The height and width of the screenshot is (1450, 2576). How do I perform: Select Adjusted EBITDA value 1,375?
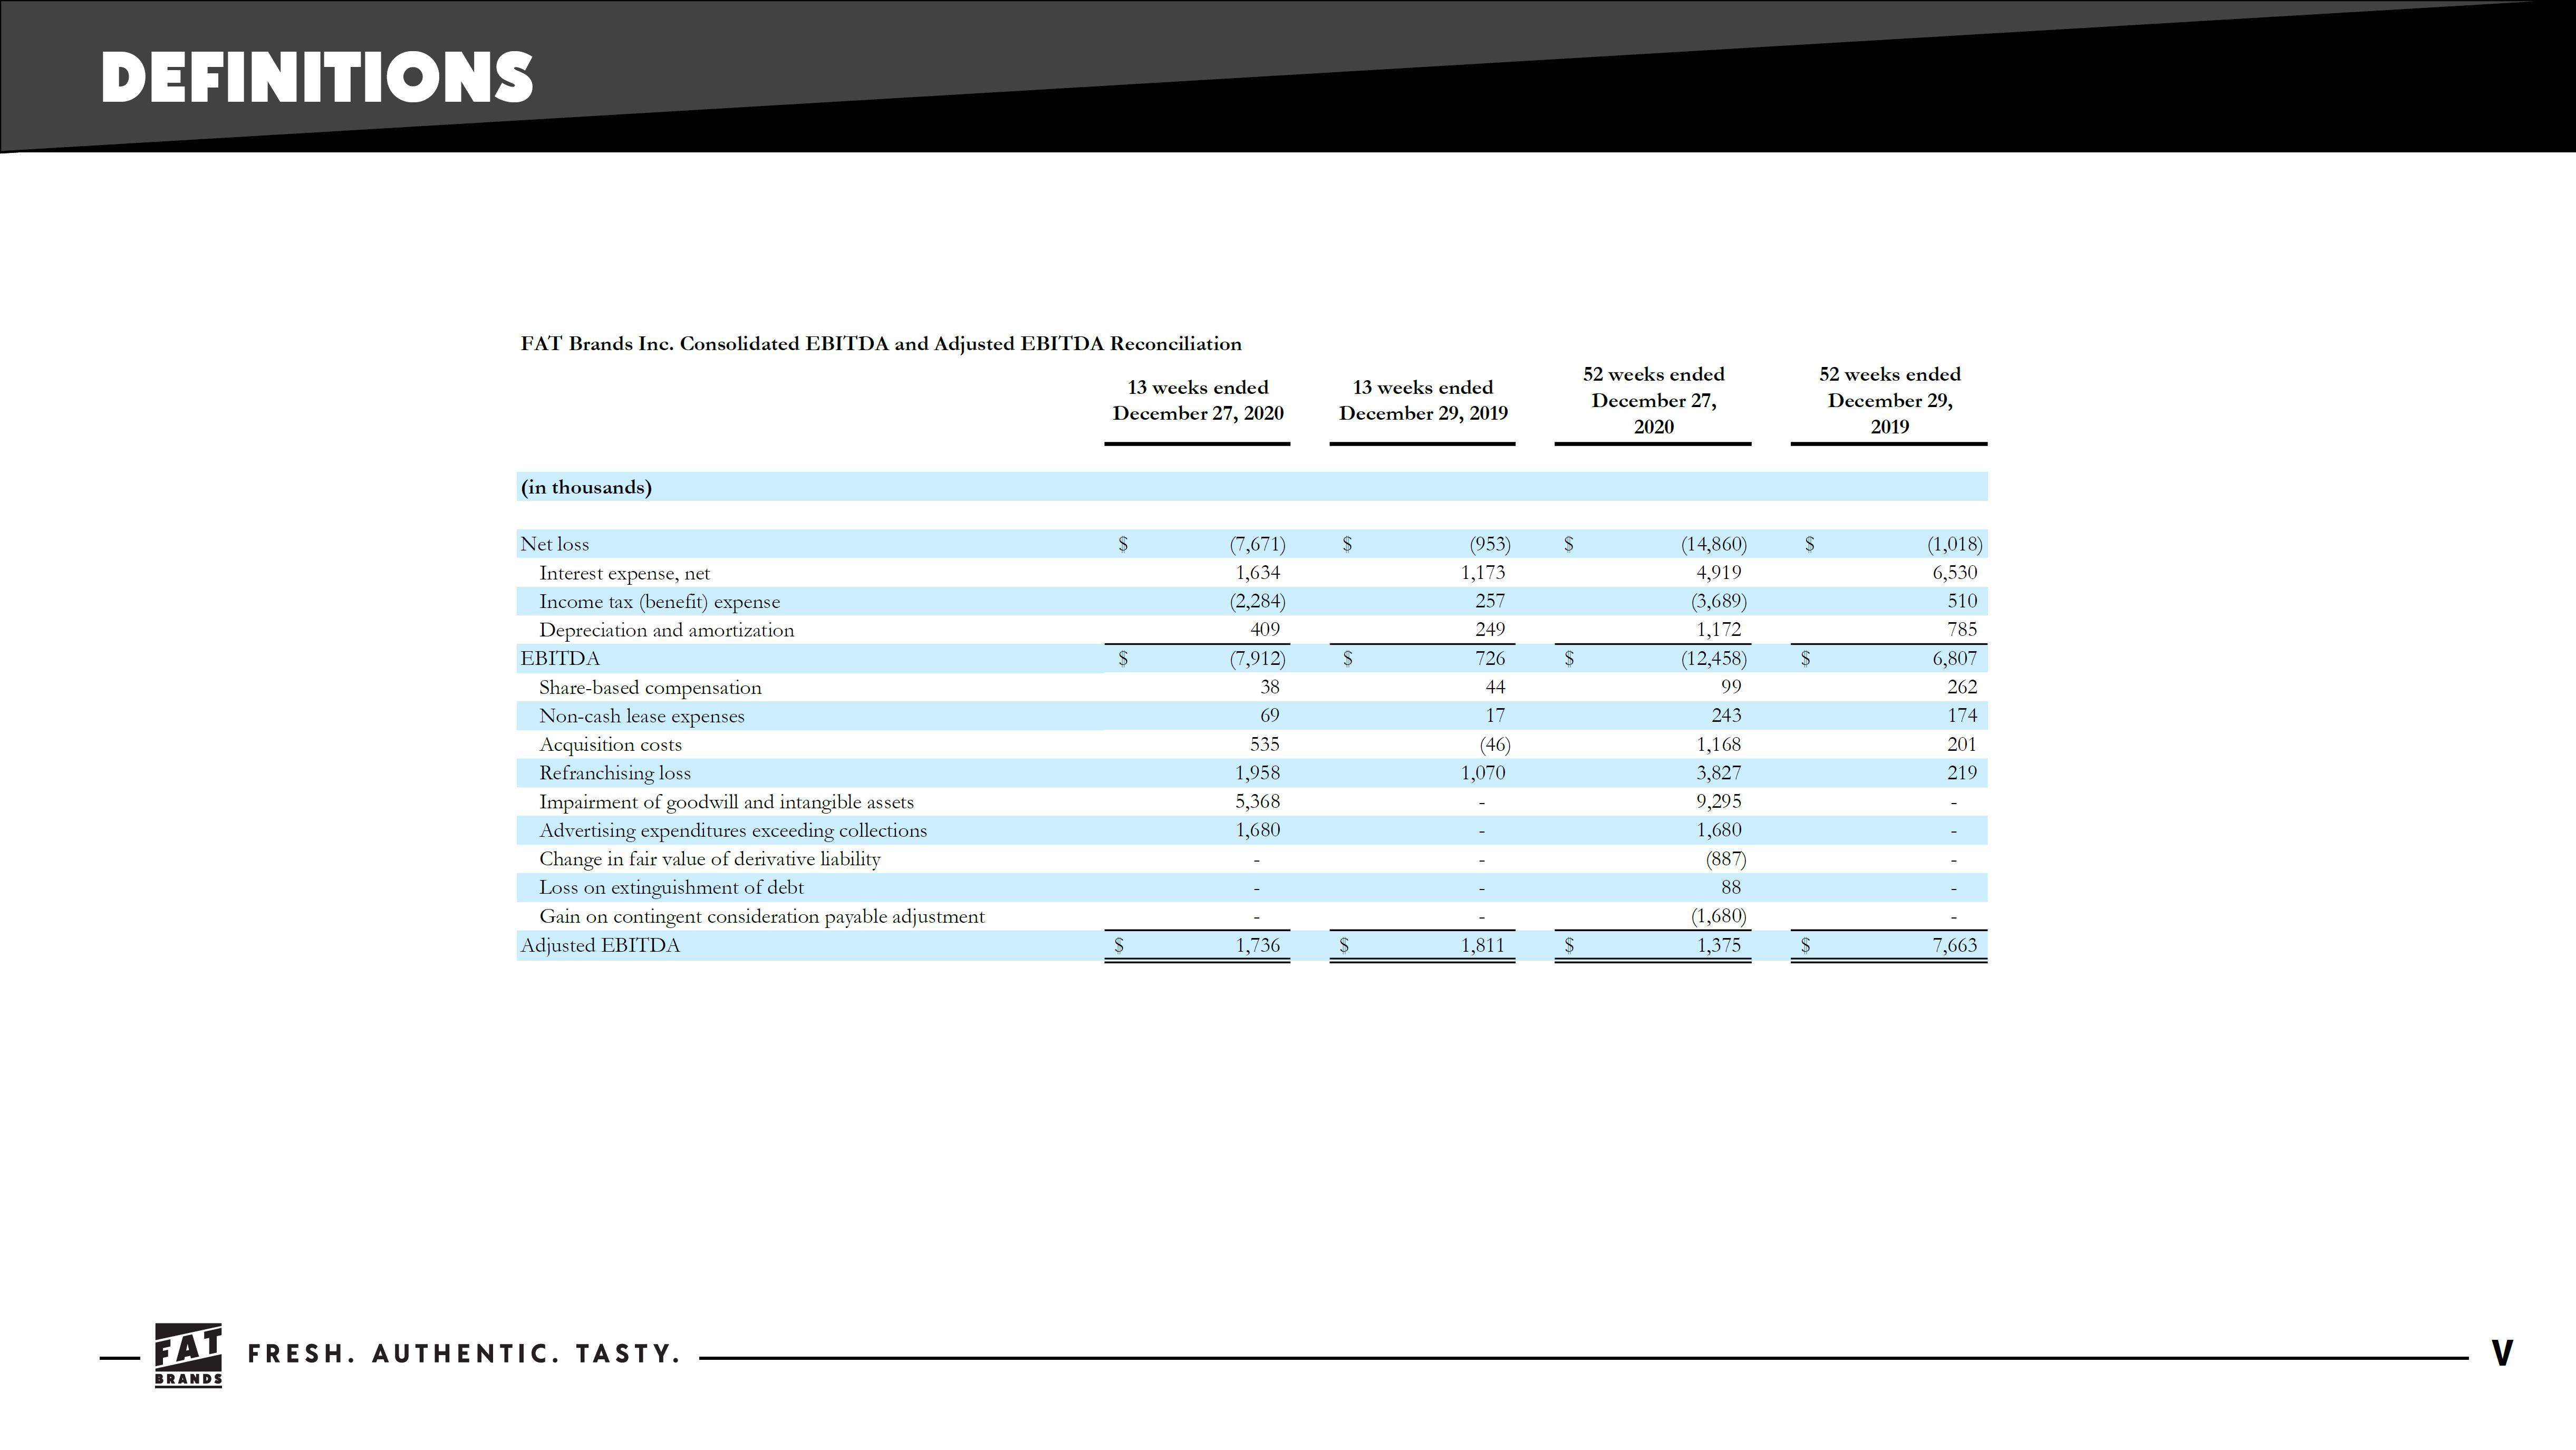1718,945
